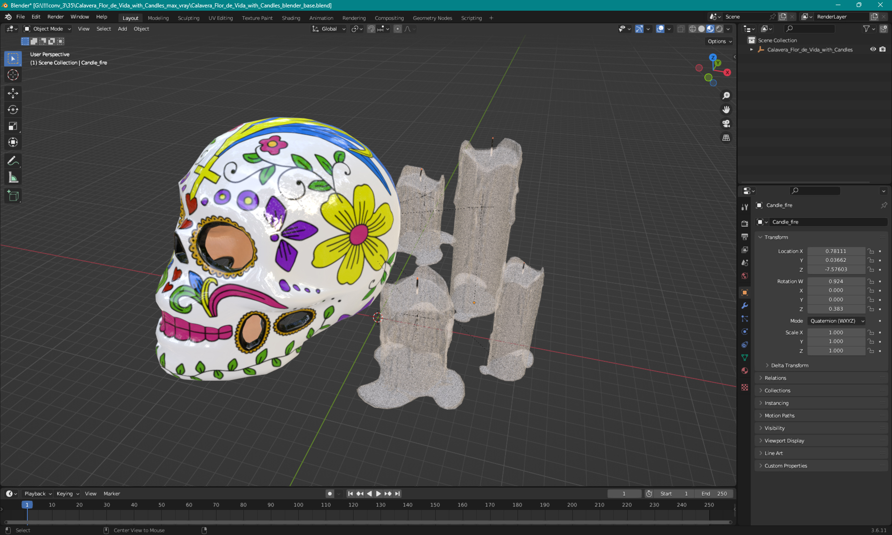Change rotation mode Quaternion WXYZ dropdown
This screenshot has width=892, height=535.
pyautogui.click(x=835, y=320)
